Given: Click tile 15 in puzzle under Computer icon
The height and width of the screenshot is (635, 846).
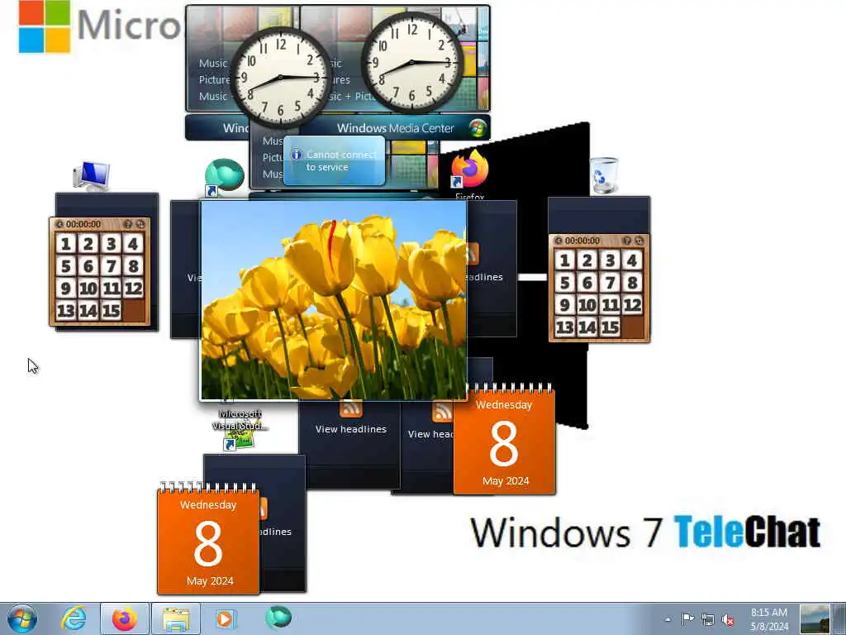Looking at the screenshot, I should (111, 311).
